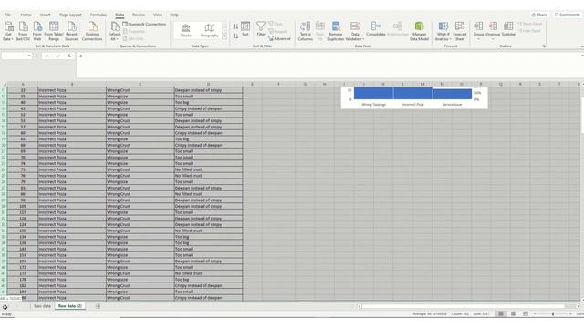
Task: Choose the Geography data type
Action: [209, 30]
